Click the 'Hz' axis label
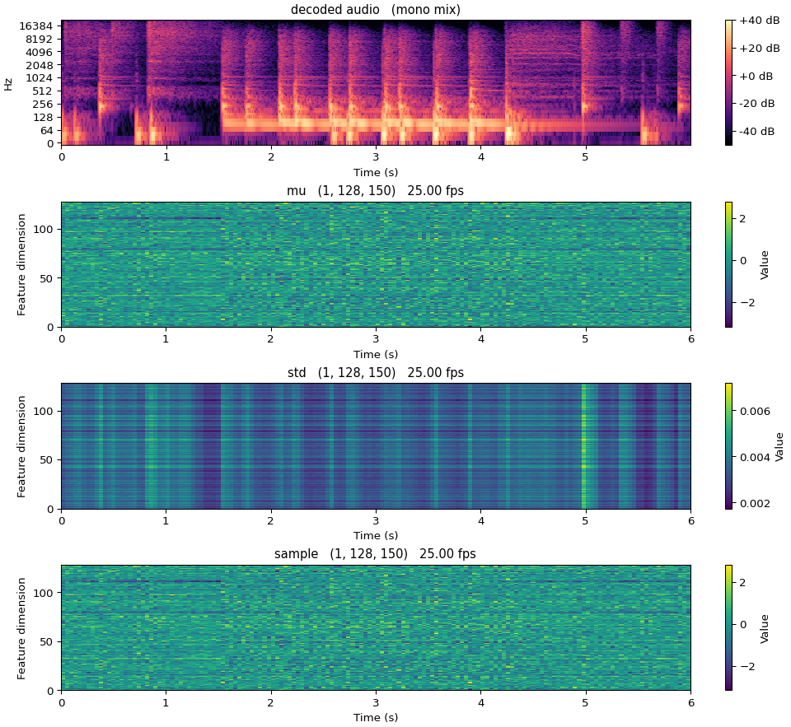The image size is (791, 727). [8, 84]
